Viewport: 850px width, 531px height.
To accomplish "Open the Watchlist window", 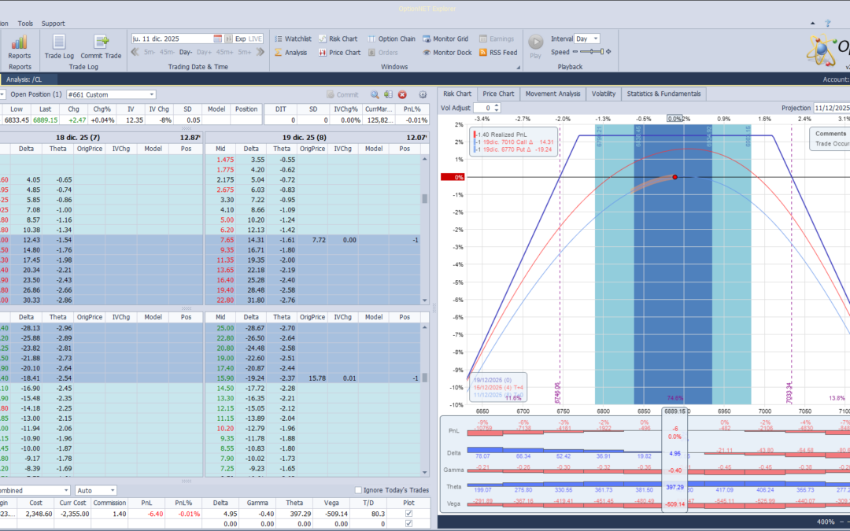I will 293,39.
